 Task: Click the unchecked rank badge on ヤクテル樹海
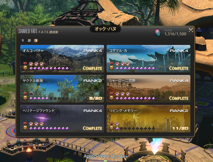[31, 94]
